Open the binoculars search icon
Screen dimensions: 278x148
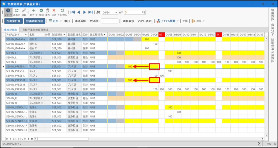coord(98,12)
